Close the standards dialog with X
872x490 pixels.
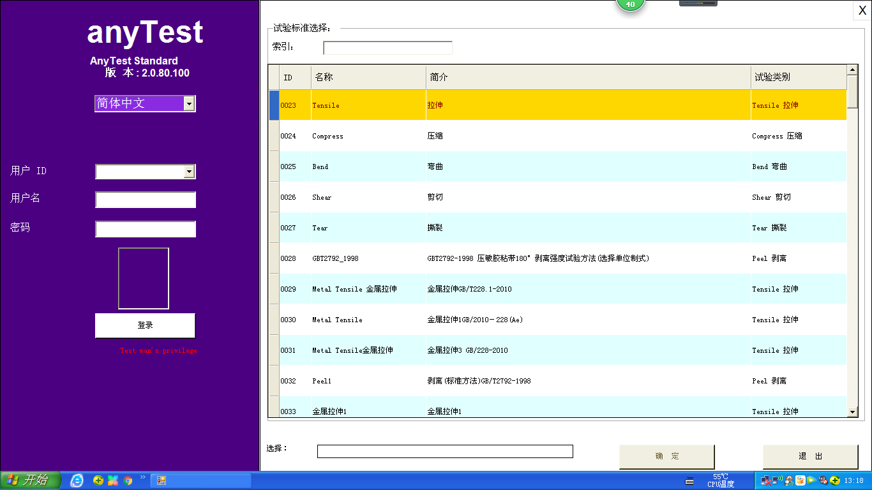(862, 10)
